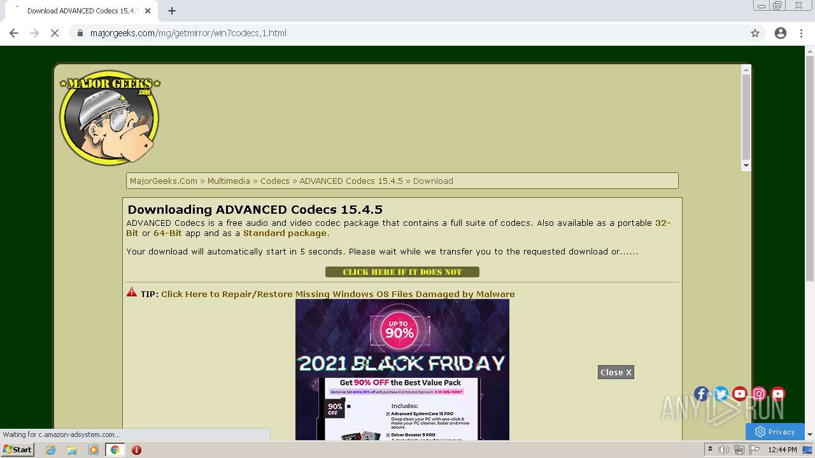The image size is (815, 458).
Task: Go to Codecs breadcrumb category
Action: [x=275, y=181]
